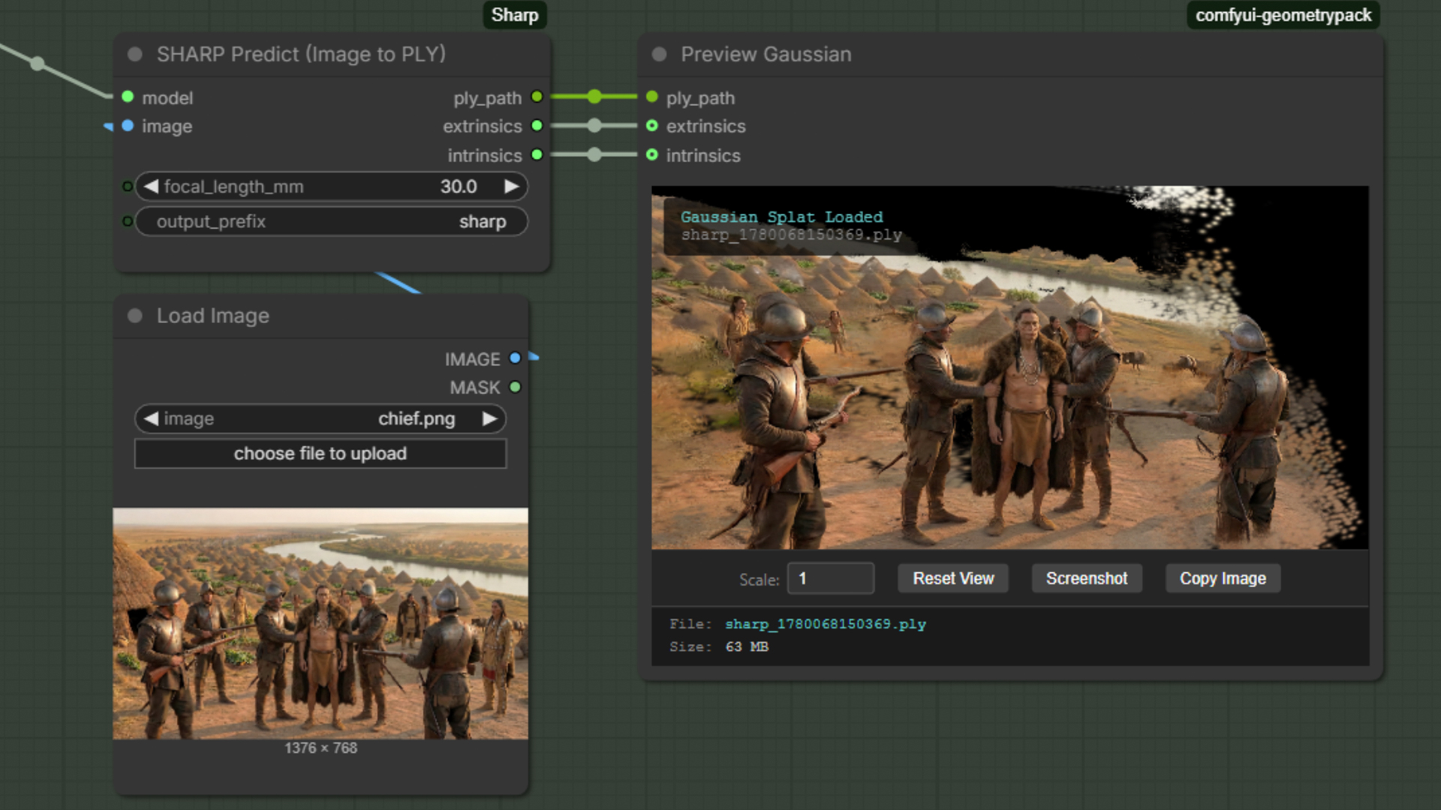This screenshot has width=1441, height=810.
Task: Click the IMAGE output socket on Load Image
Action: click(515, 358)
